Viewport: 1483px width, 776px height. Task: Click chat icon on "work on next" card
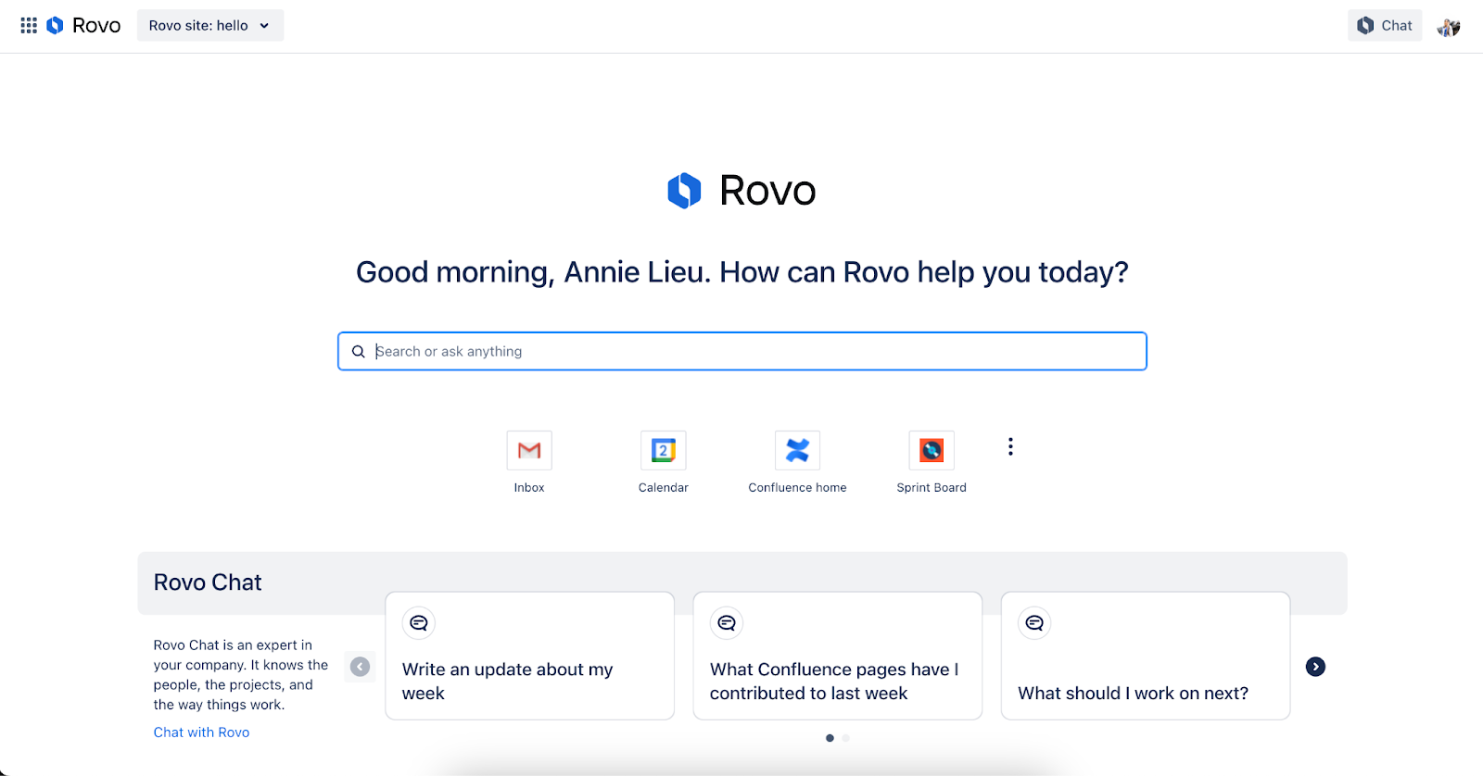[x=1034, y=623]
